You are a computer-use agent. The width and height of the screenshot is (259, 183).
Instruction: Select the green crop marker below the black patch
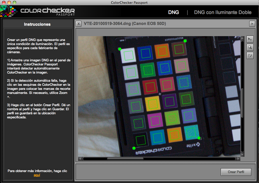(134, 148)
